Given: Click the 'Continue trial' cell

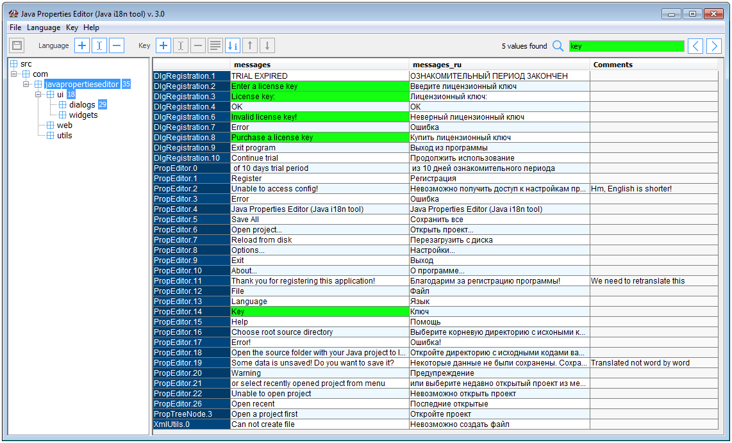Looking at the screenshot, I should tap(320, 158).
